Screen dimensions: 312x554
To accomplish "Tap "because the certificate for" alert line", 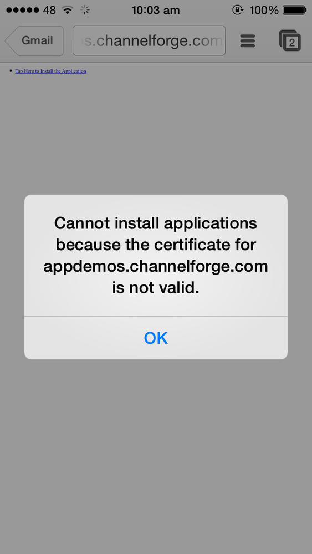I will [156, 245].
